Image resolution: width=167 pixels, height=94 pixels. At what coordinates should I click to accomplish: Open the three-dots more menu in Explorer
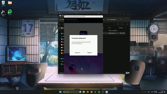coord(121,20)
